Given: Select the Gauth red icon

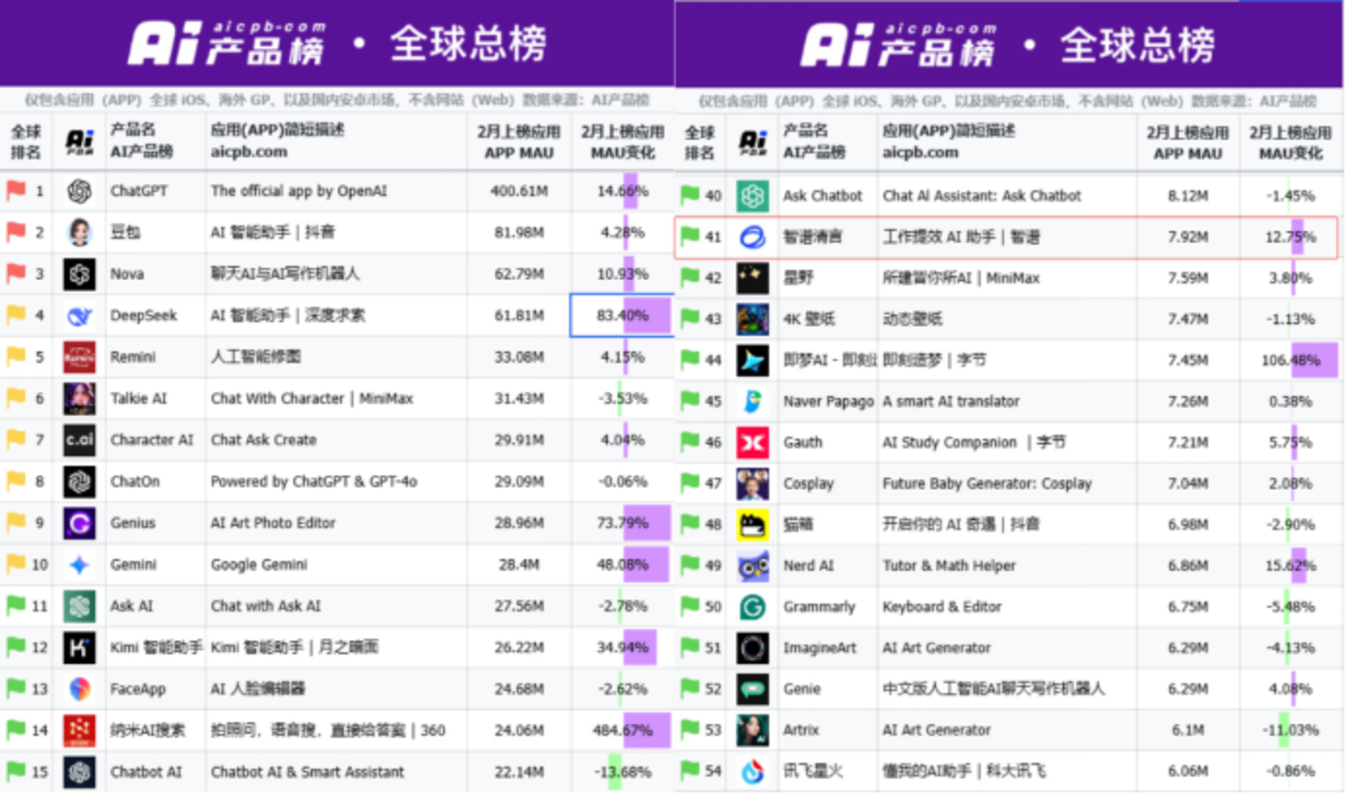Looking at the screenshot, I should pos(752,442).
